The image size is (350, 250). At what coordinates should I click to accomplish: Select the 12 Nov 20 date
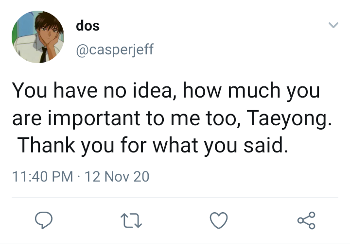click(117, 177)
